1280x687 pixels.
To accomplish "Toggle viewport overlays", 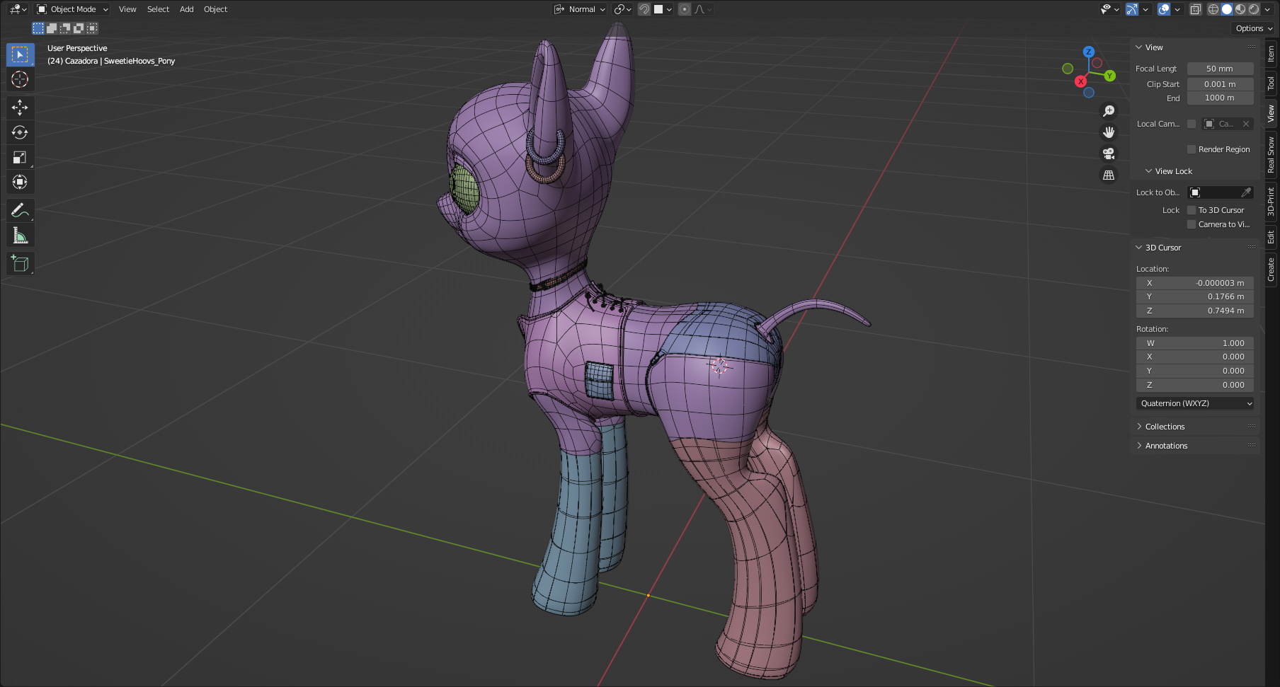I will click(x=1164, y=9).
